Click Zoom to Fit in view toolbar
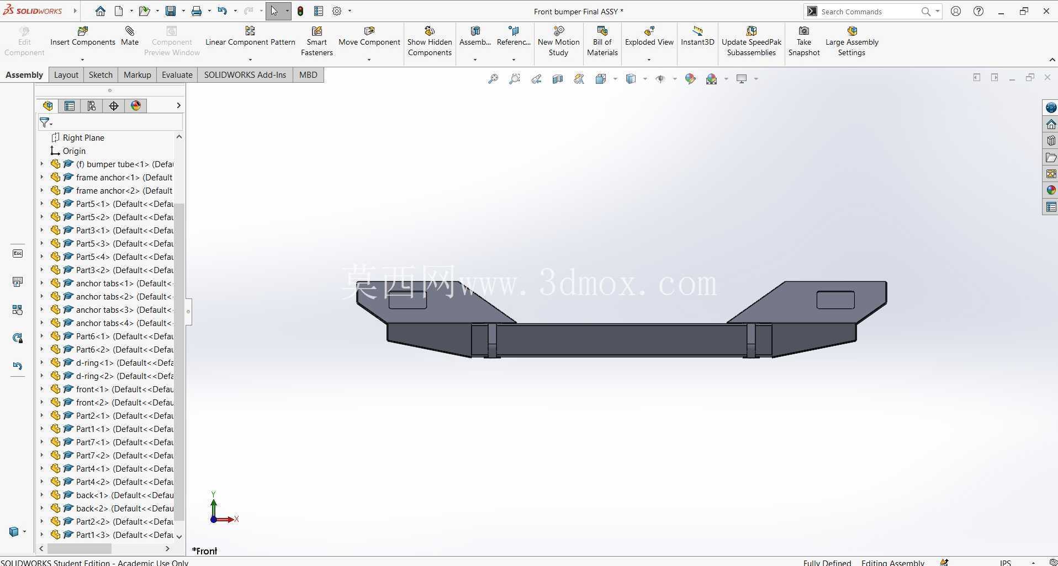The image size is (1058, 566). (493, 79)
